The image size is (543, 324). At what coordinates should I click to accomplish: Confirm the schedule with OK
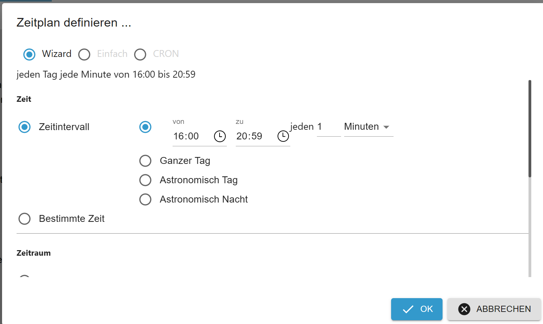(417, 309)
